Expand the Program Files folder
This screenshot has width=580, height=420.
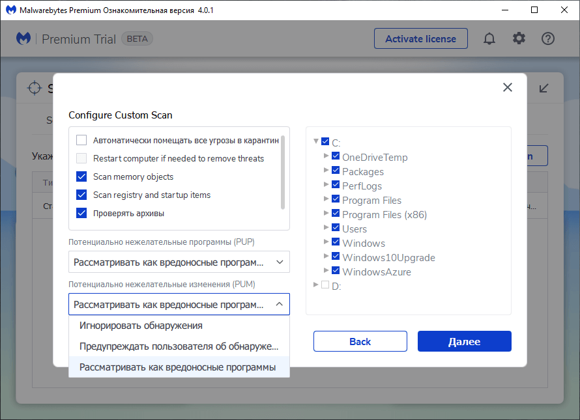326,200
